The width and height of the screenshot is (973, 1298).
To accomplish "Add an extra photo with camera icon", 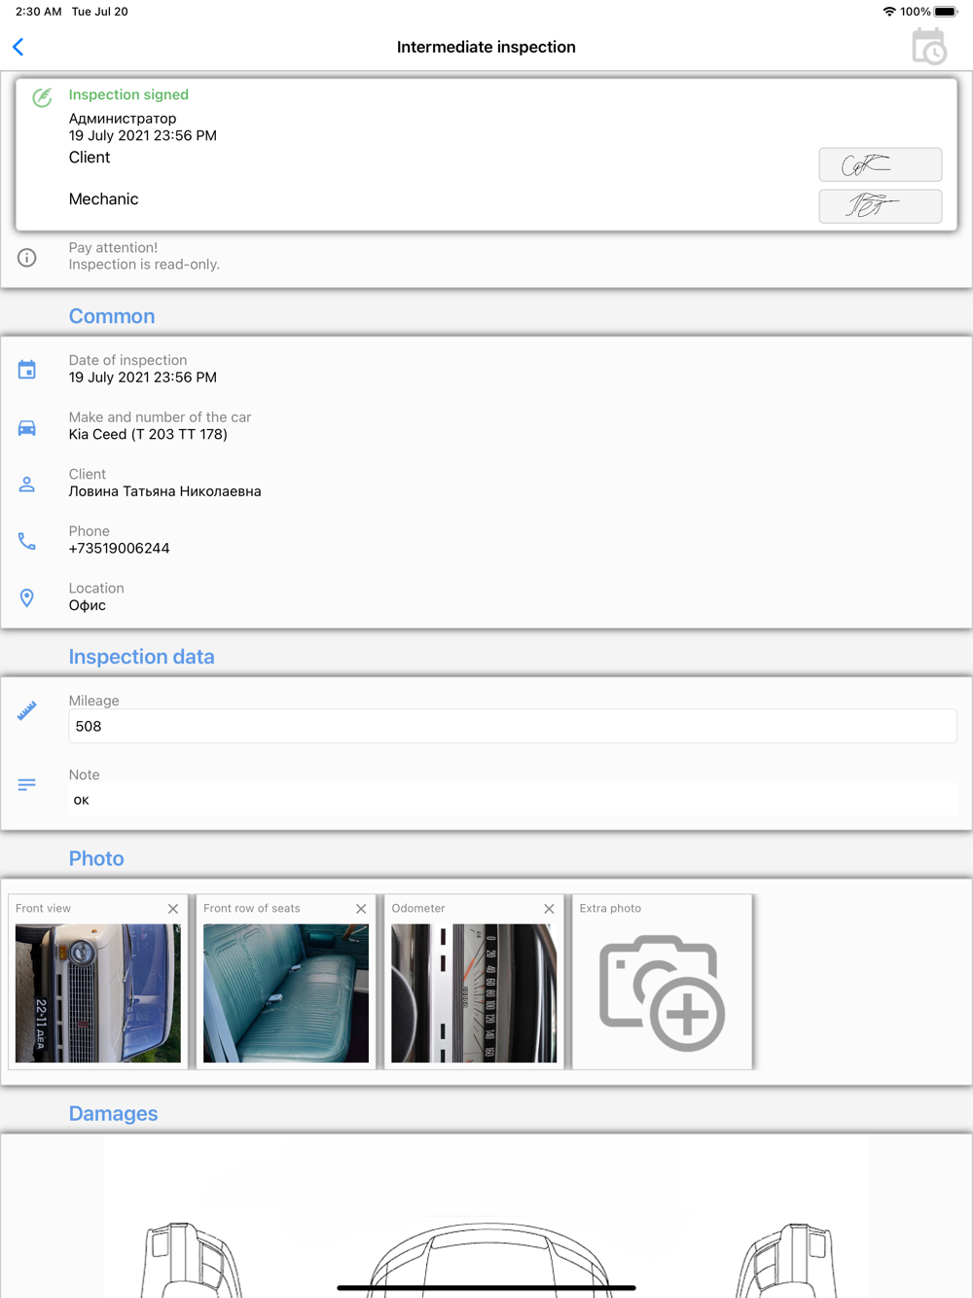I will 663,992.
